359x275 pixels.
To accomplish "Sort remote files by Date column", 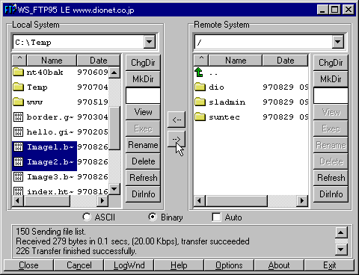I will click(x=286, y=61).
